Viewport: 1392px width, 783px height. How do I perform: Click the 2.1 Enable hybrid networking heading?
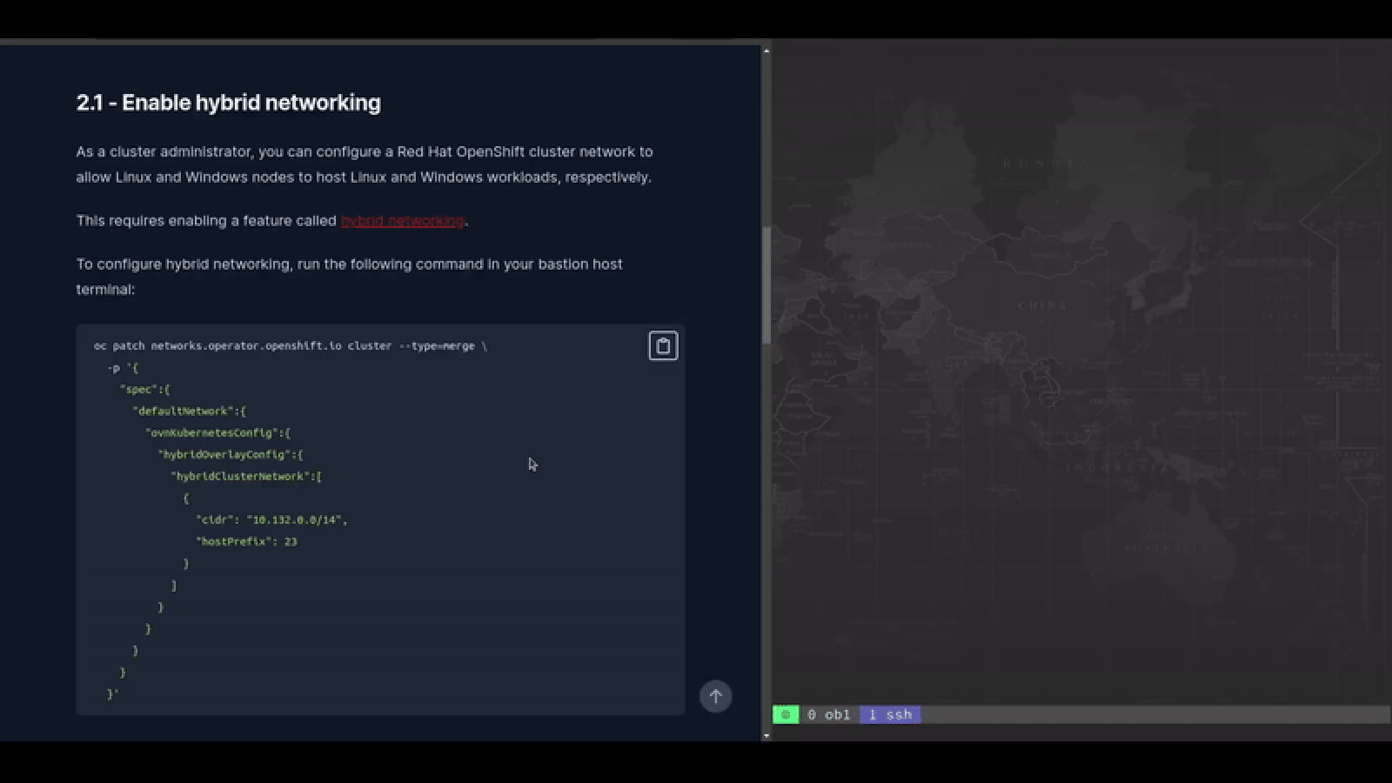click(228, 103)
